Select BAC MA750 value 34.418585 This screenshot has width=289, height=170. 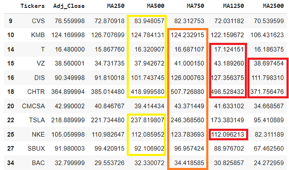click(x=189, y=163)
